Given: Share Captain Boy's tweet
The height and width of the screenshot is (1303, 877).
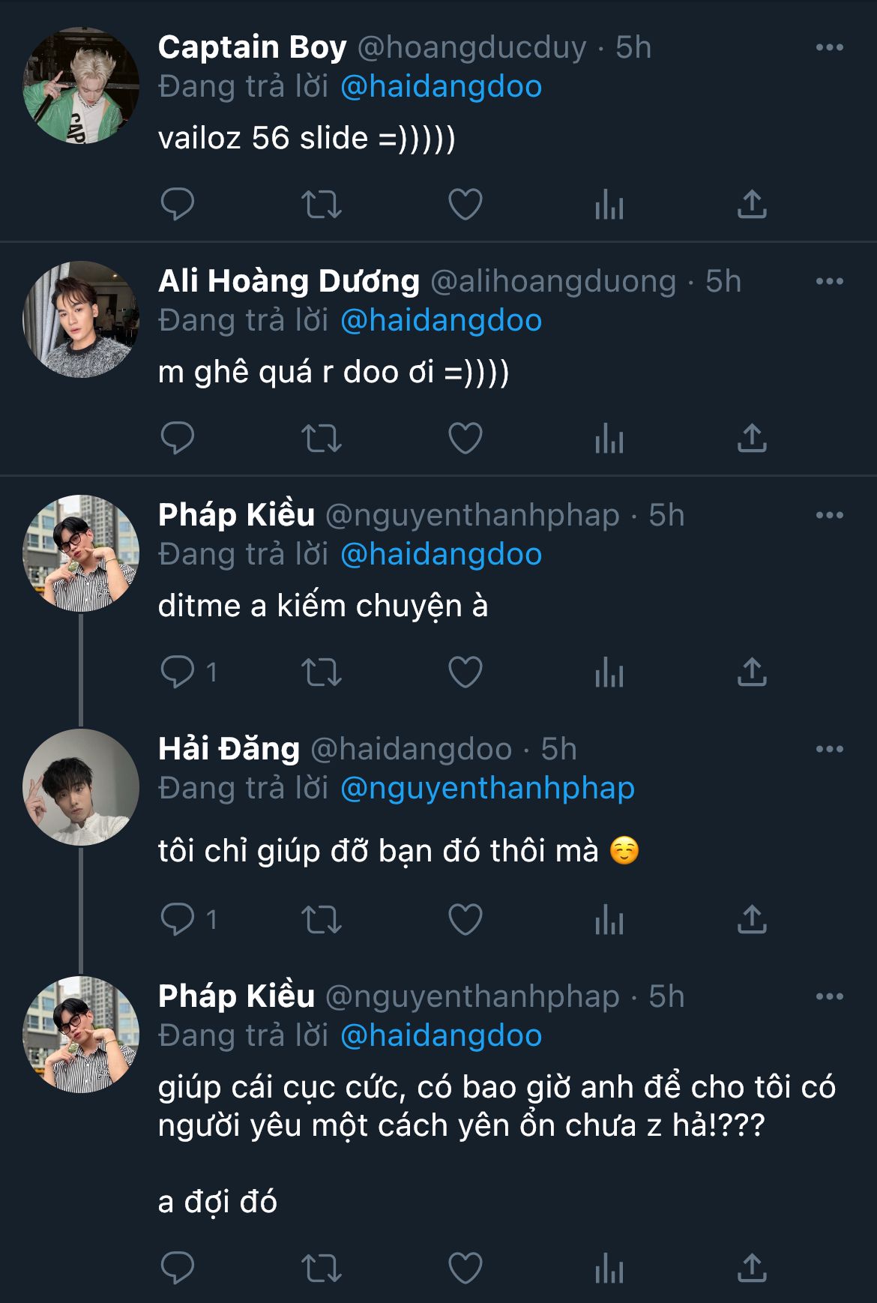Looking at the screenshot, I should pyautogui.click(x=752, y=204).
